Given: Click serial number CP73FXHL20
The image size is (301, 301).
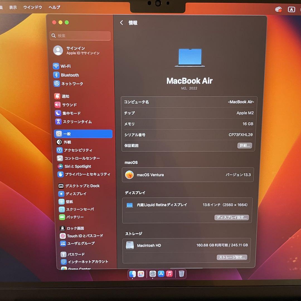Looking at the screenshot, I should (241, 135).
